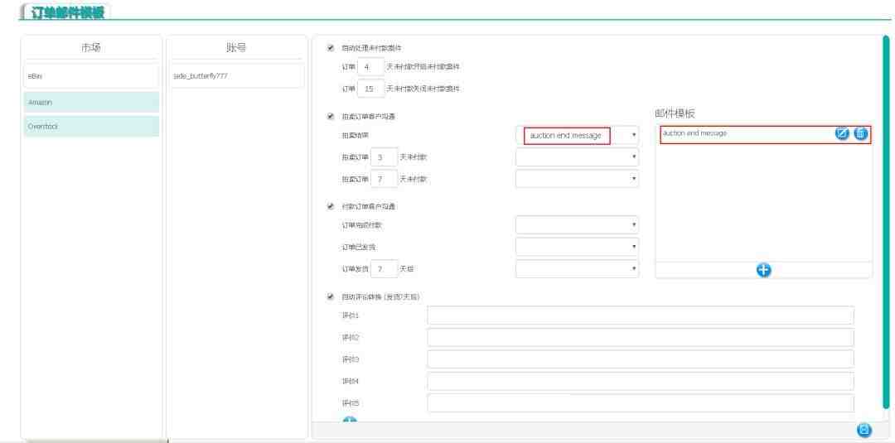Add a new mail template with plus icon

764,270
